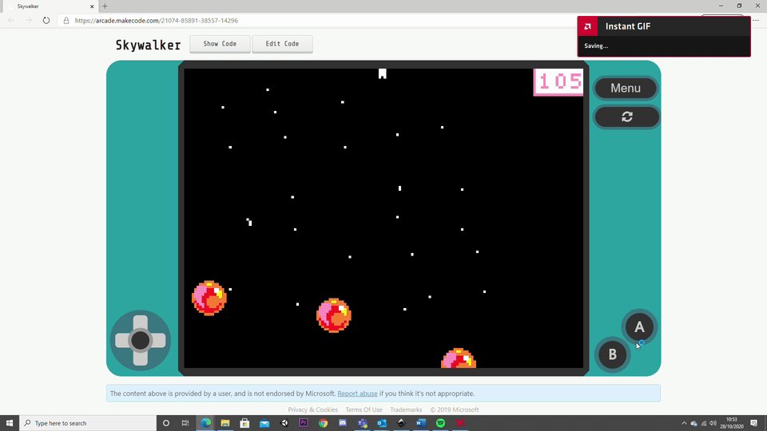Viewport: 767px width, 431px height.
Task: Click the center of the D-pad joystick
Action: click(141, 340)
